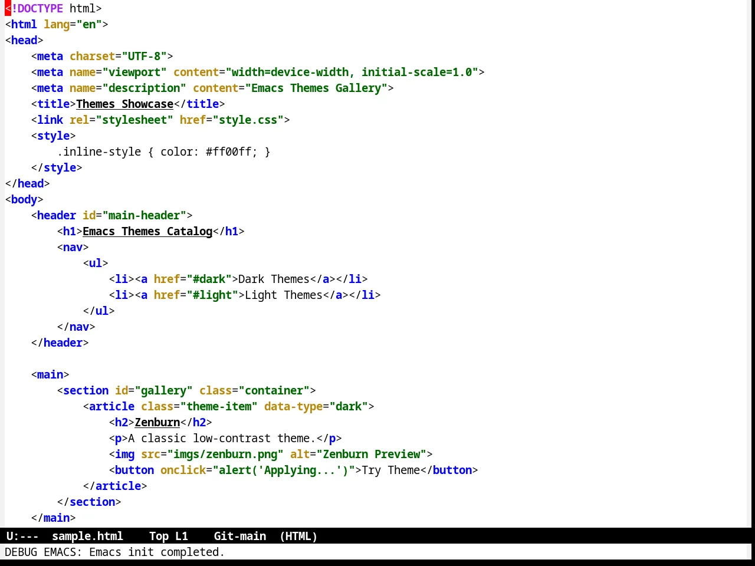This screenshot has height=566, width=755.
Task: Click the 'Dark Themes' link text
Action: (x=274, y=279)
